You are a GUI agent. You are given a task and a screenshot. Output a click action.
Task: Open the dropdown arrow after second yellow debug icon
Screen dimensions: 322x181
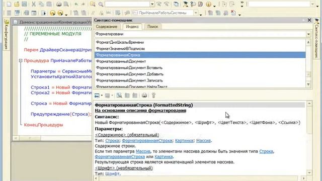click(66, 15)
